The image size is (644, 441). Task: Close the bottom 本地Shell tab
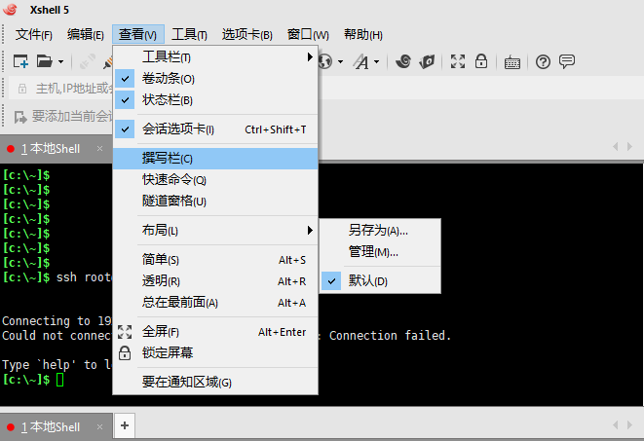(99, 427)
